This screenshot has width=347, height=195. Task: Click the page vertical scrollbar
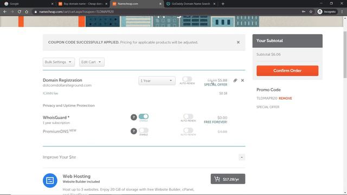[345, 54]
